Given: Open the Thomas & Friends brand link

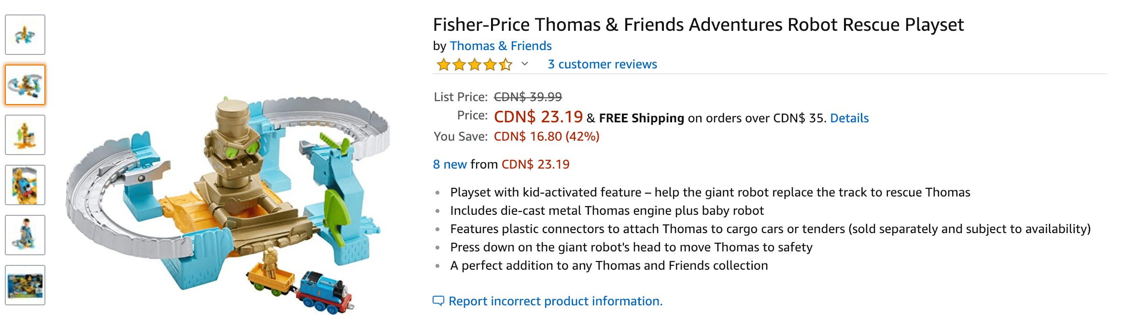Looking at the screenshot, I should pyautogui.click(x=500, y=46).
